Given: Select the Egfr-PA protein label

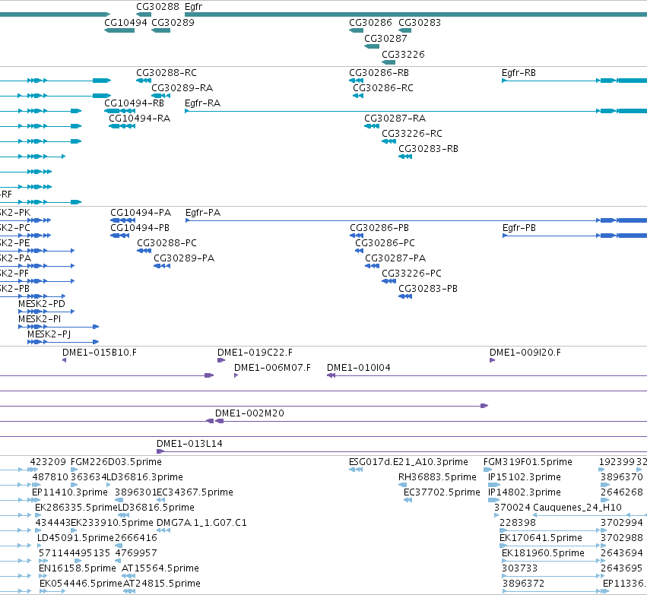Looking at the screenshot, I should coord(203,214).
